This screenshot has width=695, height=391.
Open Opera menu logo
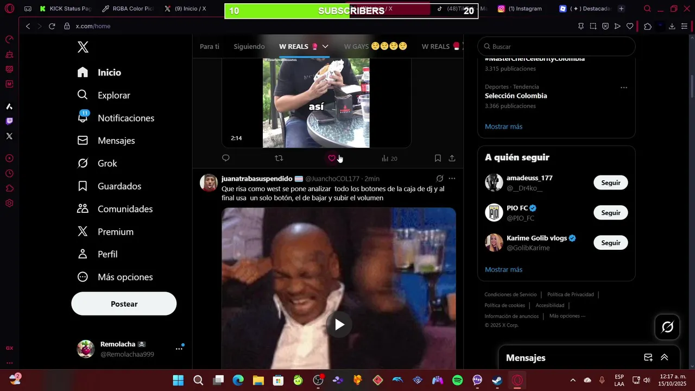pyautogui.click(x=9, y=9)
